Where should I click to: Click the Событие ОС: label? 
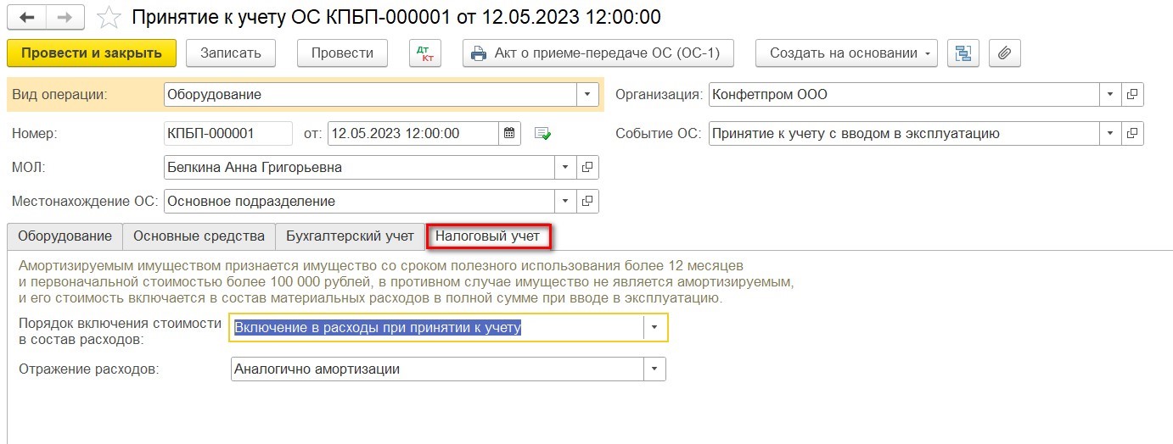(x=659, y=133)
